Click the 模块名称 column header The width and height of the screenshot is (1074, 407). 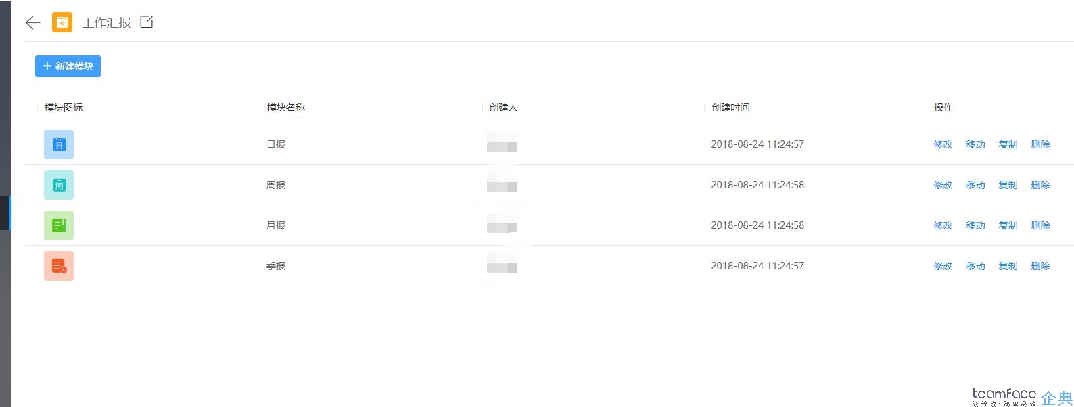(286, 107)
